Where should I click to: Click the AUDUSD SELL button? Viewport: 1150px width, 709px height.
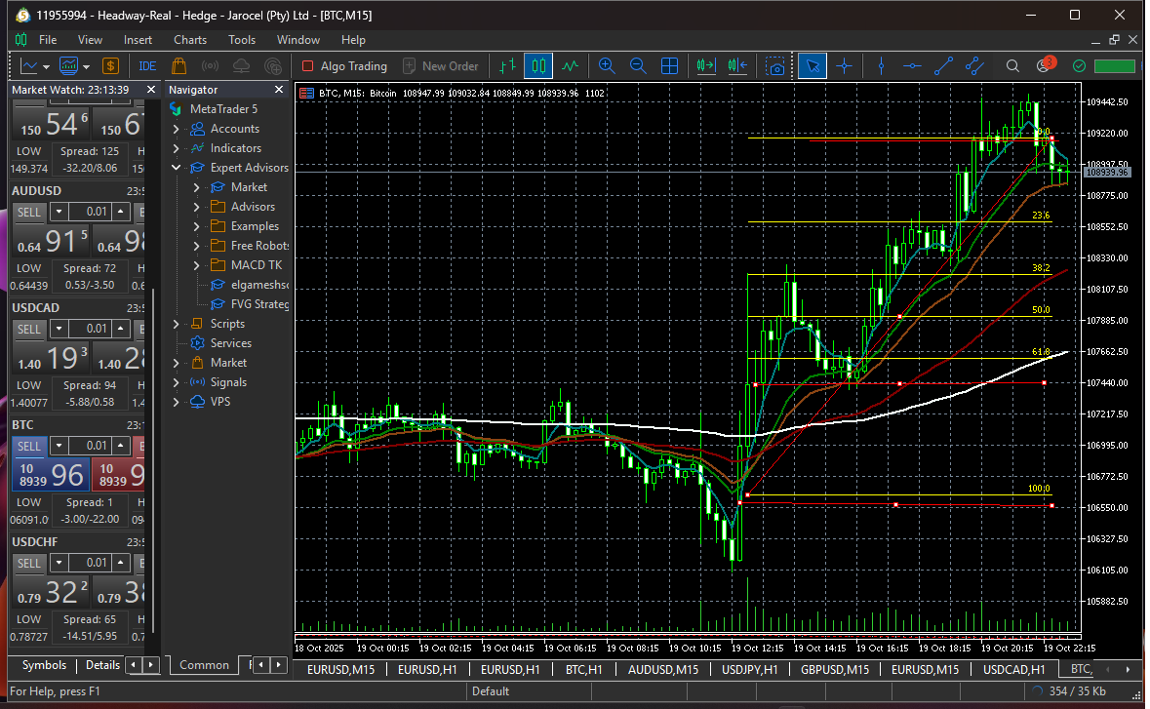coord(29,212)
